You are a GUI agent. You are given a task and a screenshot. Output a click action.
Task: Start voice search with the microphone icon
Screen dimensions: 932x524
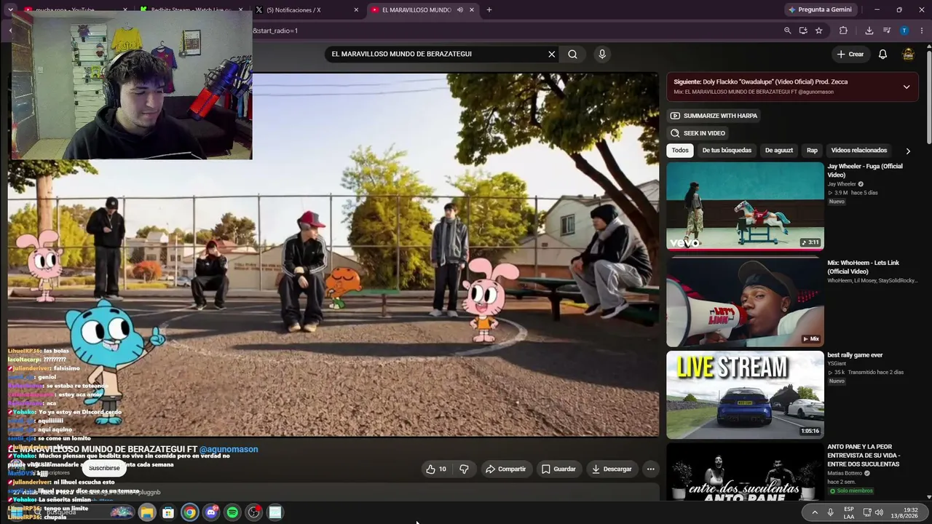pyautogui.click(x=601, y=54)
